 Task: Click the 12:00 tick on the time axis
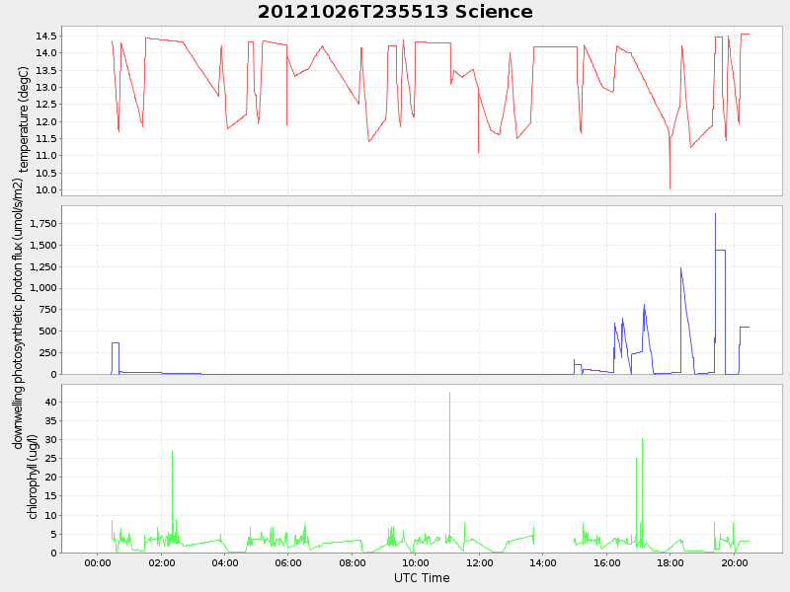pyautogui.click(x=480, y=562)
